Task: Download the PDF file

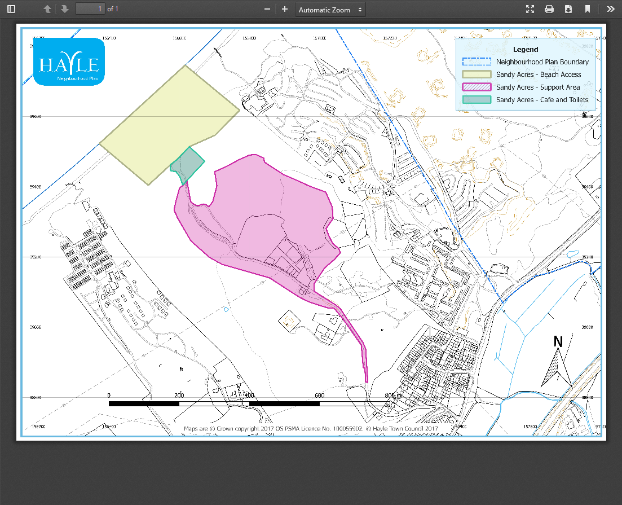Action: (x=568, y=9)
